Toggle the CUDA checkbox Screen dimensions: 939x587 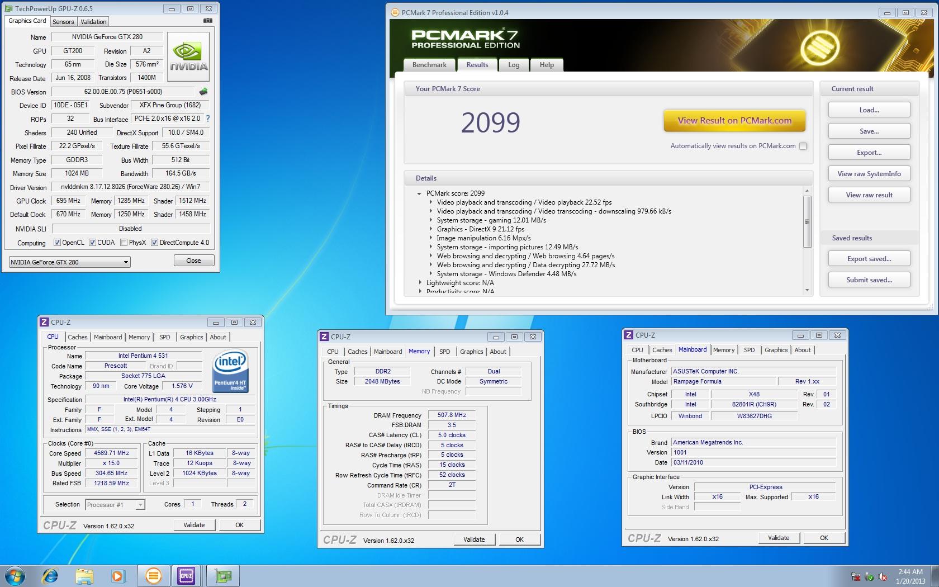[92, 243]
